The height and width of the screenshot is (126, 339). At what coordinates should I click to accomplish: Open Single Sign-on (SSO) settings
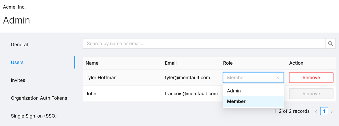pyautogui.click(x=34, y=116)
